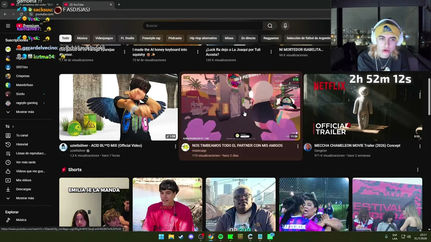This screenshot has width=431, height=242.
Task: Select the Todo filter chip
Action: [65, 38]
